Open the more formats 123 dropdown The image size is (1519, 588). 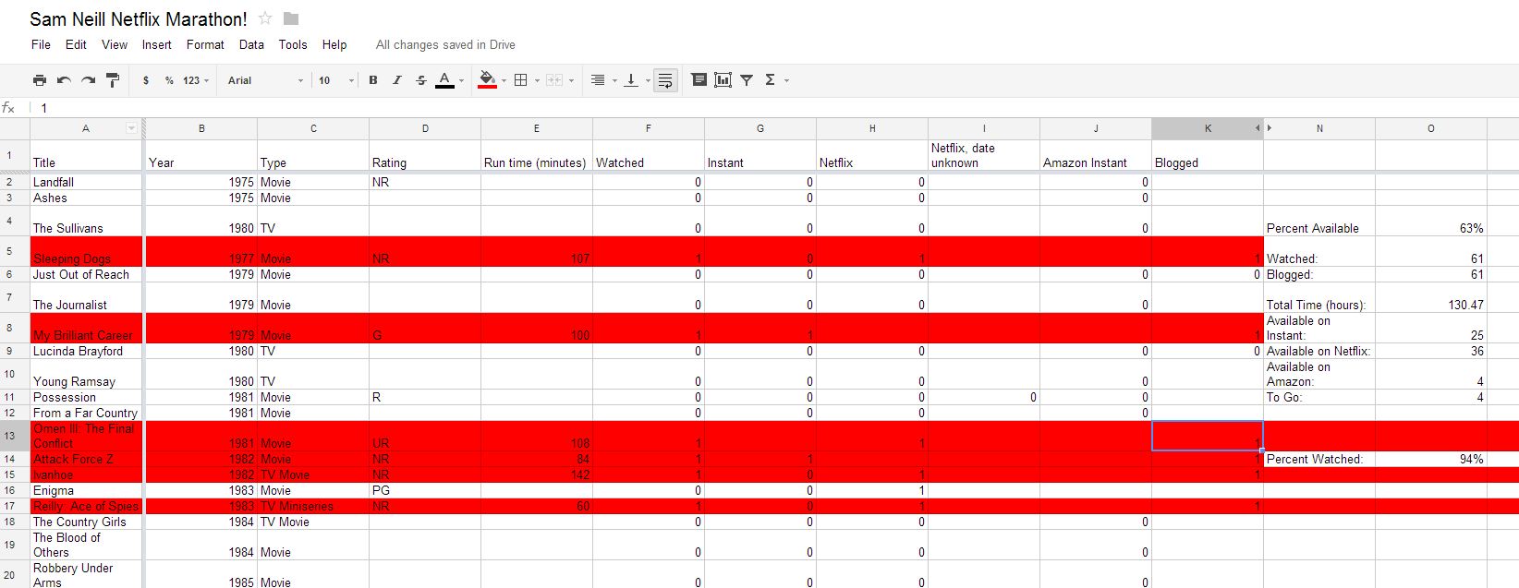click(196, 80)
